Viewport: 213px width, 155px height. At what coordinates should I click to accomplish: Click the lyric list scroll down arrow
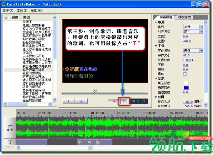tap(54, 99)
